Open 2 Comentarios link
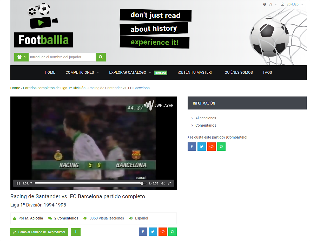 (66, 218)
